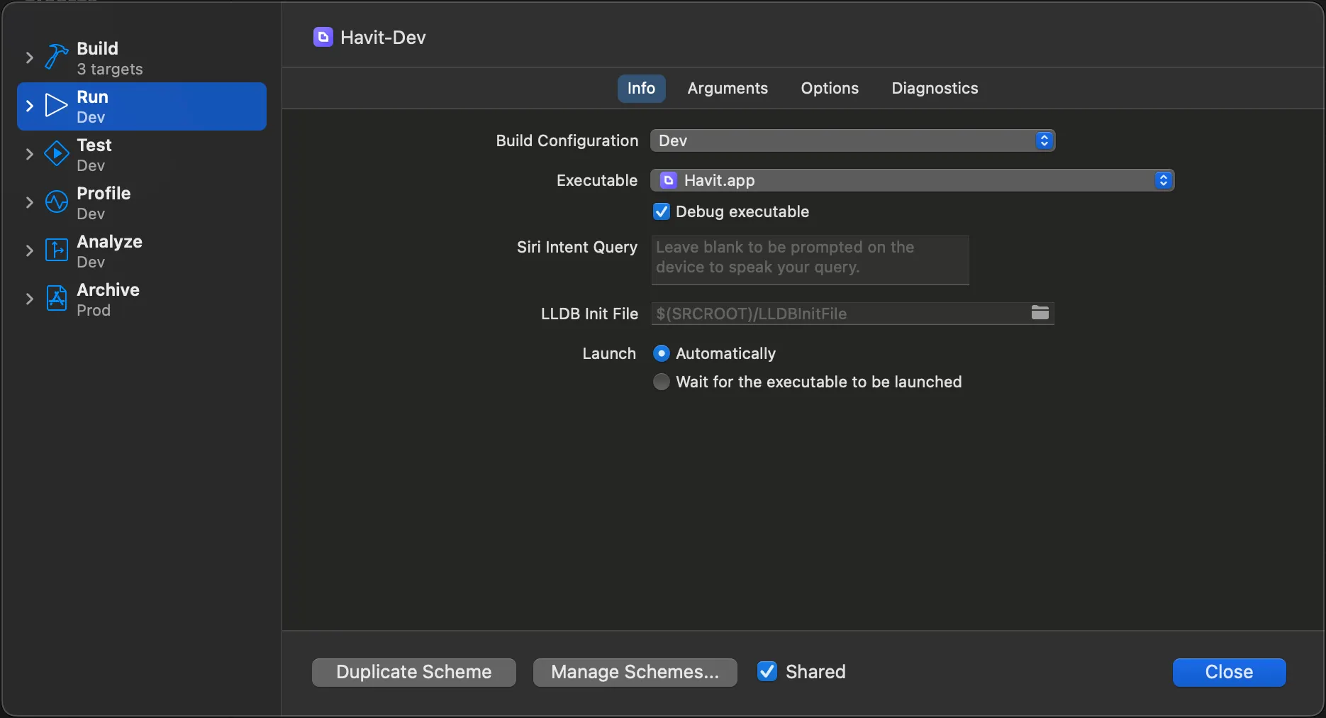
Task: Open the Executable Havit.app dropdown
Action: coord(912,180)
